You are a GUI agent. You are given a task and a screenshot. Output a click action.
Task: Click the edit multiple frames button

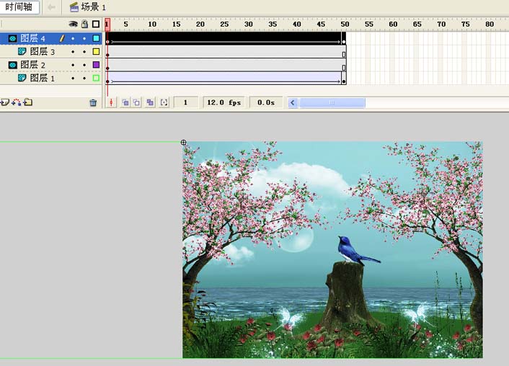click(150, 103)
